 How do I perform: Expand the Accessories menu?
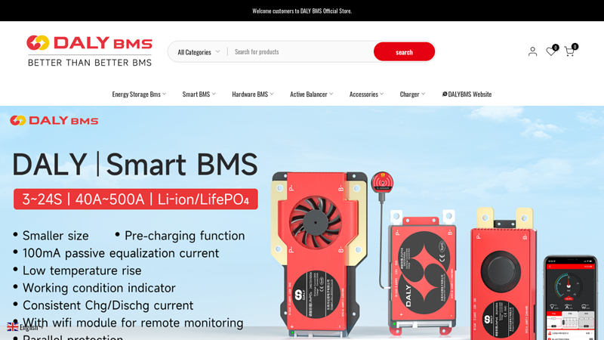click(366, 94)
